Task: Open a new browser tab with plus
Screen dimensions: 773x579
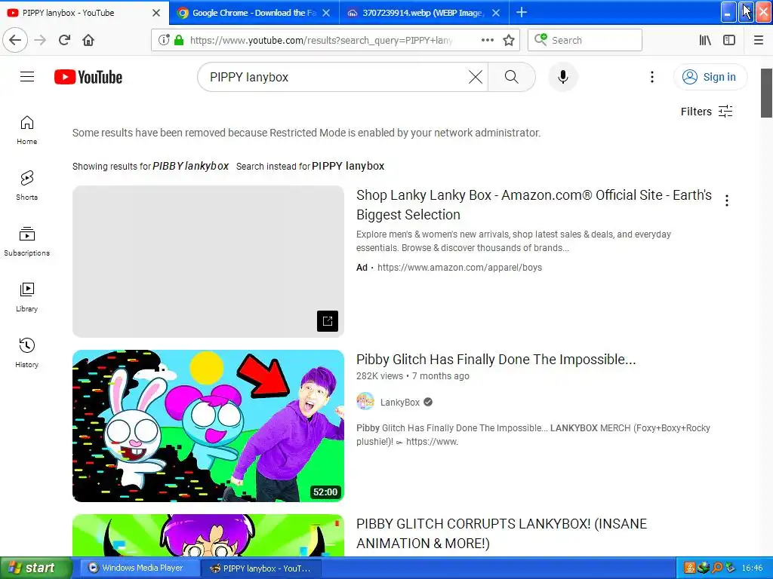Action: tap(522, 12)
